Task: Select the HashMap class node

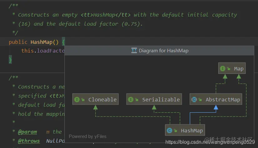Action: [x=185, y=130]
